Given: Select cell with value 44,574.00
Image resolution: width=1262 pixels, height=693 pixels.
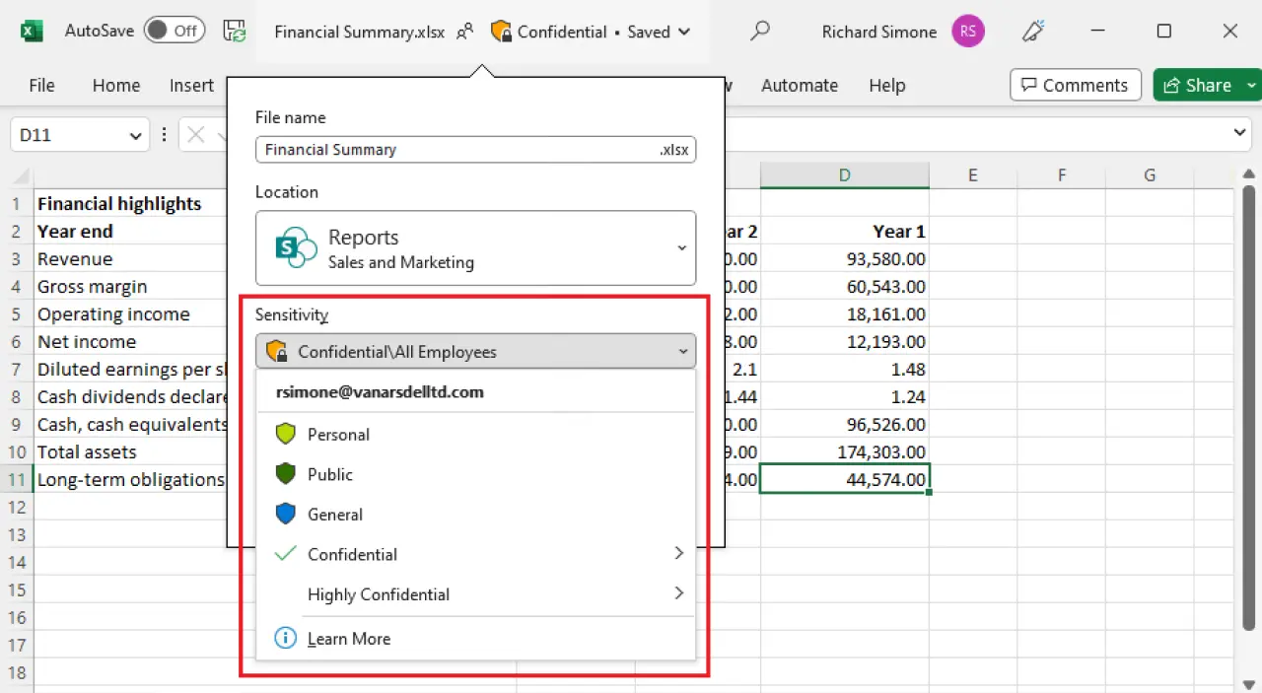Looking at the screenshot, I should click(845, 480).
